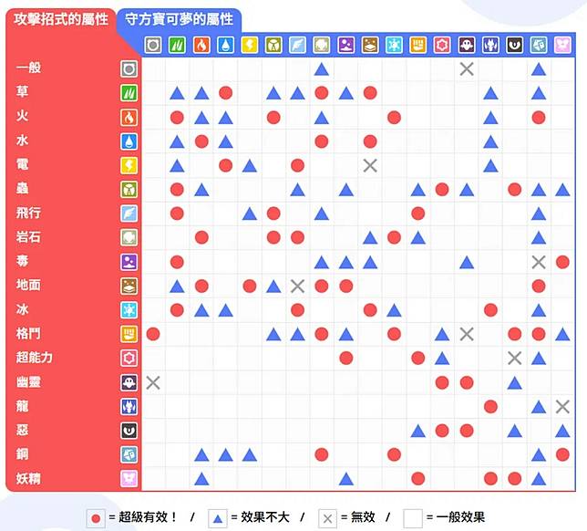587x531 pixels.
Task: Click the 超能力 (Psychic) icon in defender header row
Action: pos(442,45)
